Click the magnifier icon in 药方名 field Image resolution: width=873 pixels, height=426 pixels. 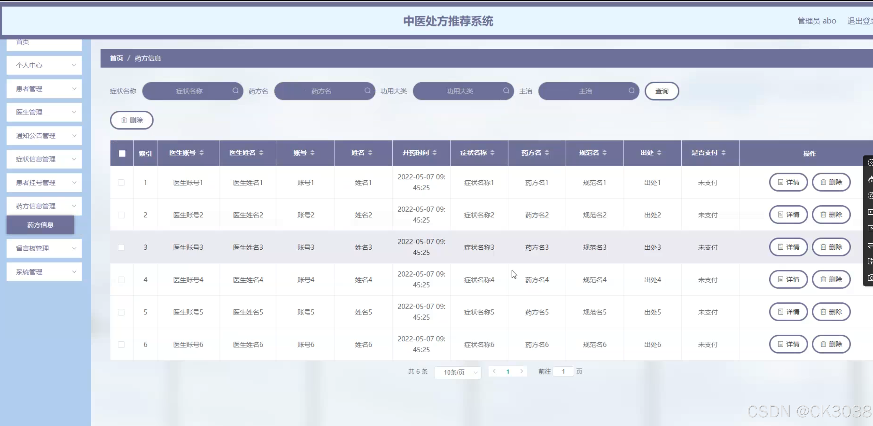pyautogui.click(x=367, y=91)
